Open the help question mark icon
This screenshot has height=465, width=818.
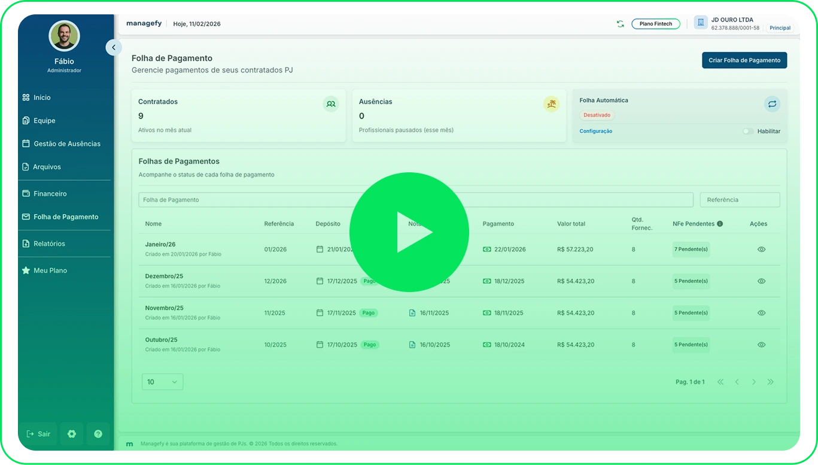(98, 434)
